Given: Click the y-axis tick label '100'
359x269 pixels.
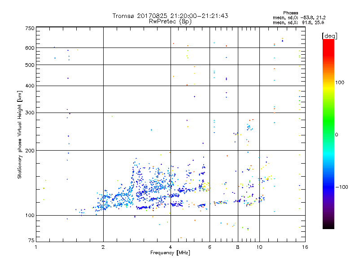Looking at the screenshot, I should (x=30, y=216).
